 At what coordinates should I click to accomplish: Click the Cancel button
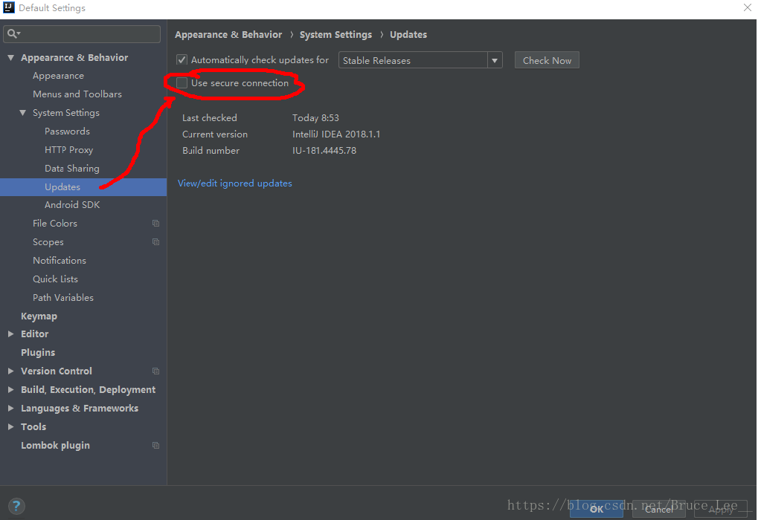coord(658,509)
